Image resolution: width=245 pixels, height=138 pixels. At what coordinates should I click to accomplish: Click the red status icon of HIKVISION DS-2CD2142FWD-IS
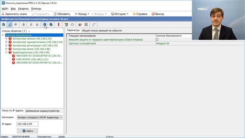click(x=14, y=62)
